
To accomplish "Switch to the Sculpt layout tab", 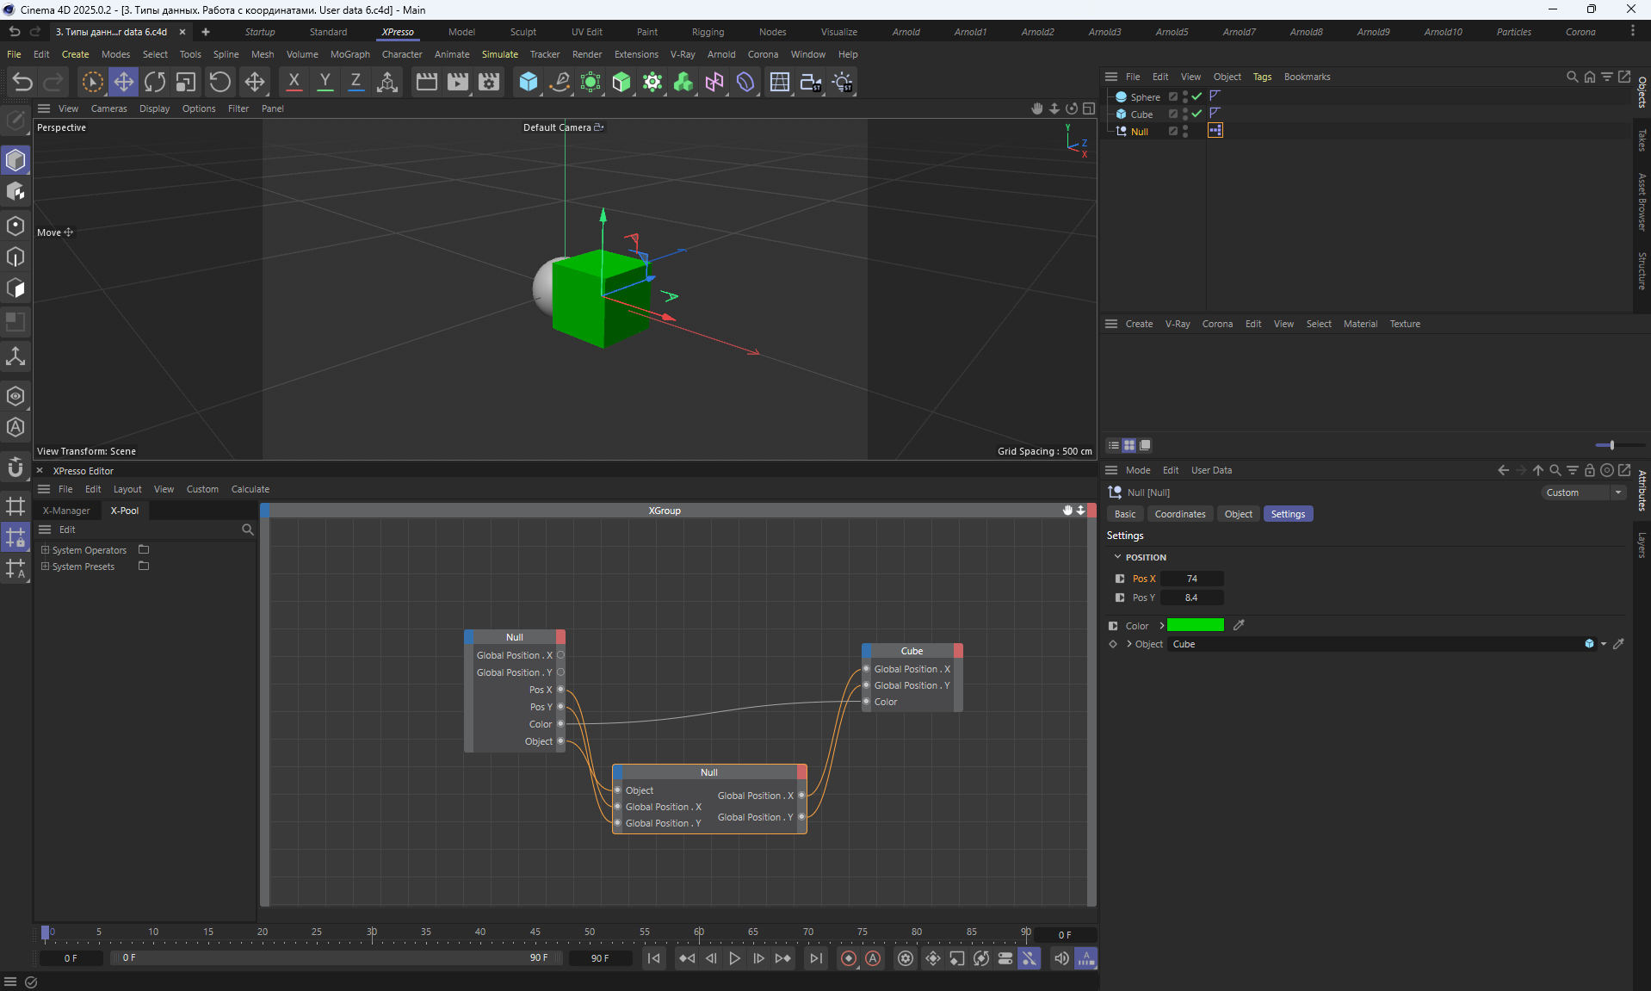I will point(523,32).
